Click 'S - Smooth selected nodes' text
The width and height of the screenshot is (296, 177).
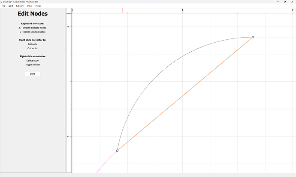[33, 28]
